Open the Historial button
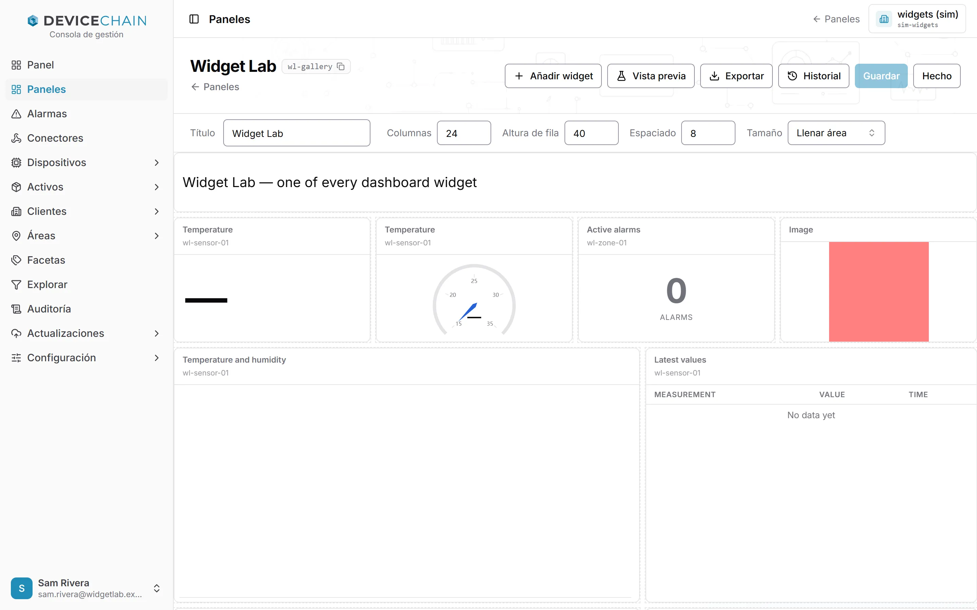 tap(813, 76)
